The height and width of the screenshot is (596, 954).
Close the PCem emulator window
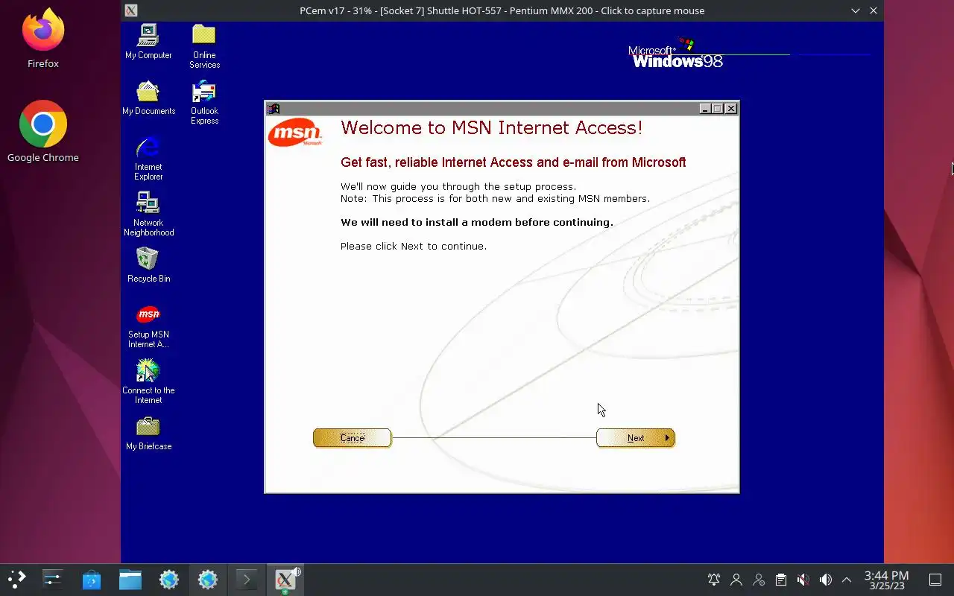(874, 10)
